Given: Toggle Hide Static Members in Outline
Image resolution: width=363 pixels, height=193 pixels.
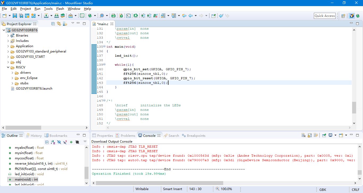Looking at the screenshot, I should [65, 142].
